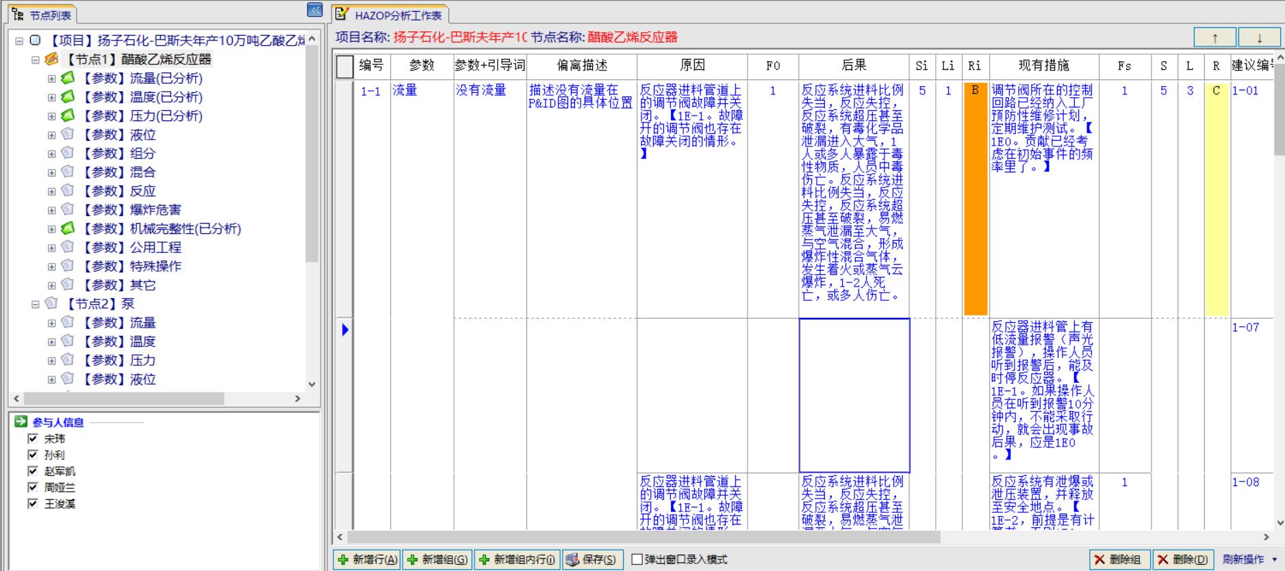Select the 节点列表 tab
The width and height of the screenshot is (1285, 571).
click(42, 15)
